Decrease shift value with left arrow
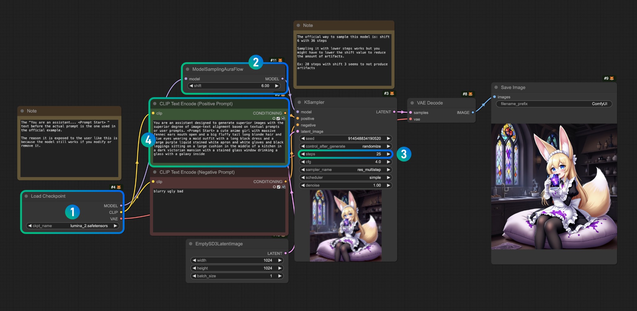Image resolution: width=637 pixels, height=311 pixels. pyautogui.click(x=191, y=86)
